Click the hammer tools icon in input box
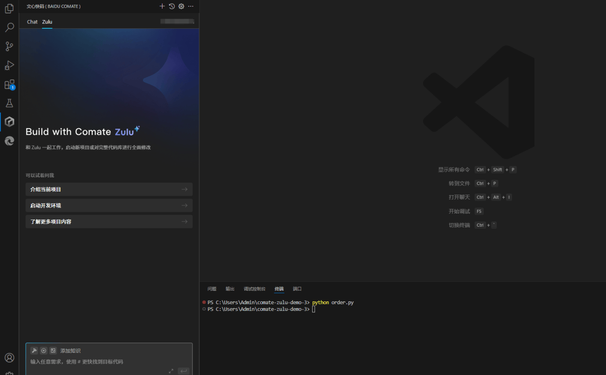Screen dimensions: 606x375 (x=34, y=351)
